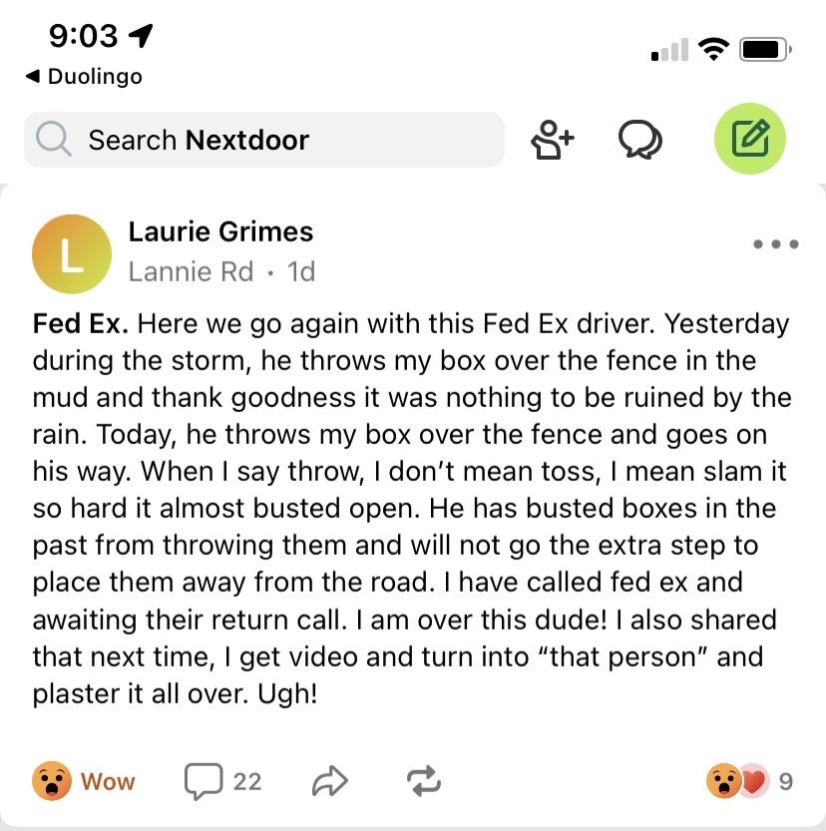Tap the search magnifying glass icon
The width and height of the screenshot is (826, 831).
pos(54,140)
